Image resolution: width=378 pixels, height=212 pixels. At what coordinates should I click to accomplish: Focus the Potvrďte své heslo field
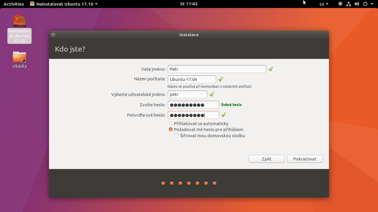click(x=193, y=115)
